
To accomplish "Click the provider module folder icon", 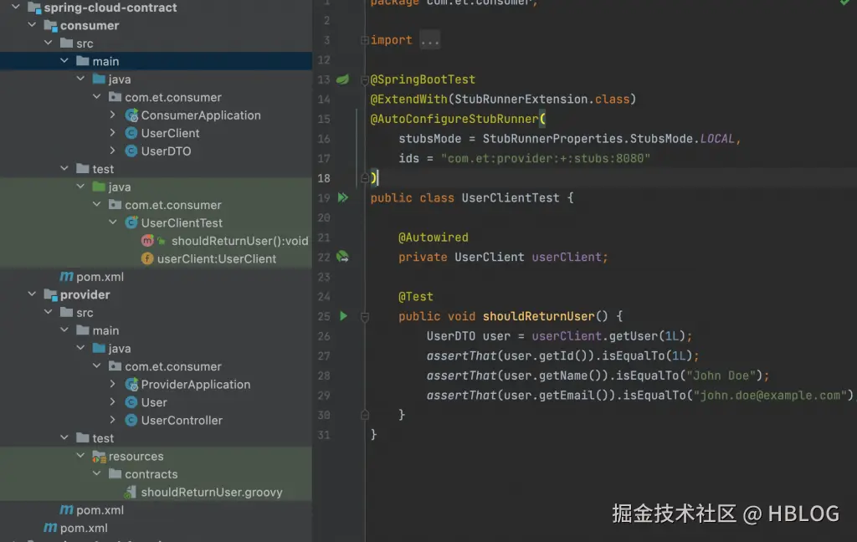I will tap(51, 295).
